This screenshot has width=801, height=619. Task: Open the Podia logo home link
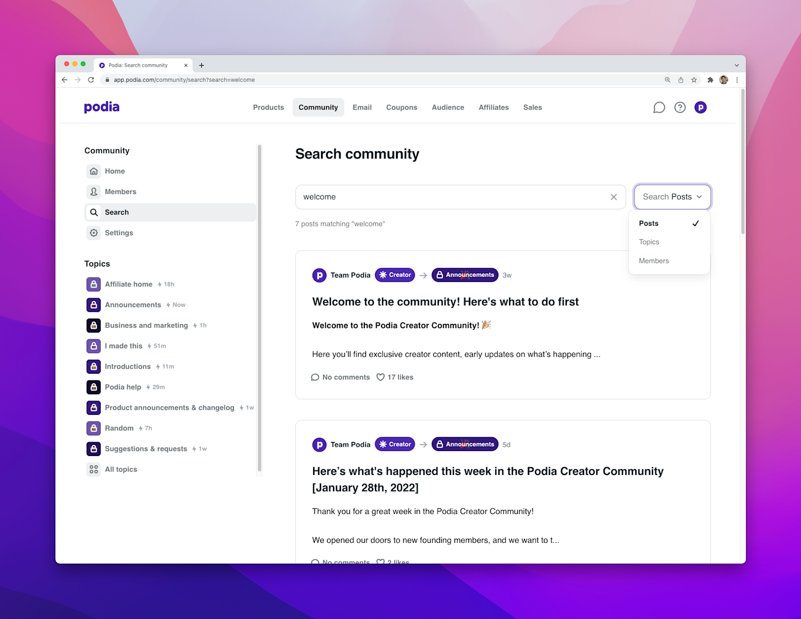click(102, 107)
